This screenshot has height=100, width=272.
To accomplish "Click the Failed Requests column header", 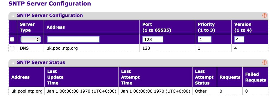I will click(255, 77).
